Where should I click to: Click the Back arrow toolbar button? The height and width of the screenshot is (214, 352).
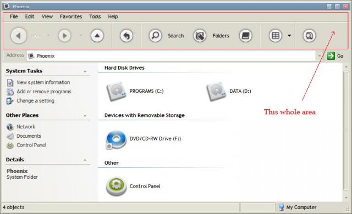(x=19, y=36)
